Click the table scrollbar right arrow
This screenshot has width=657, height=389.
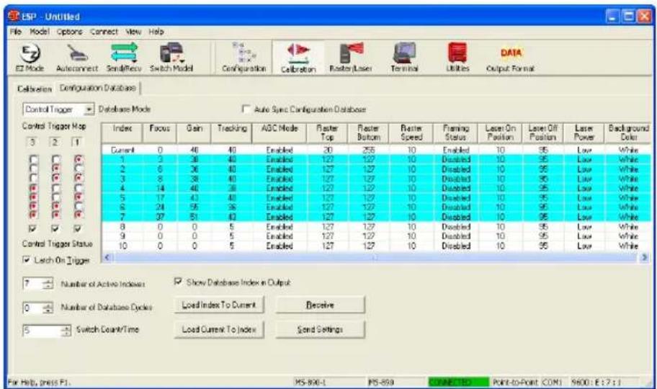[644, 257]
